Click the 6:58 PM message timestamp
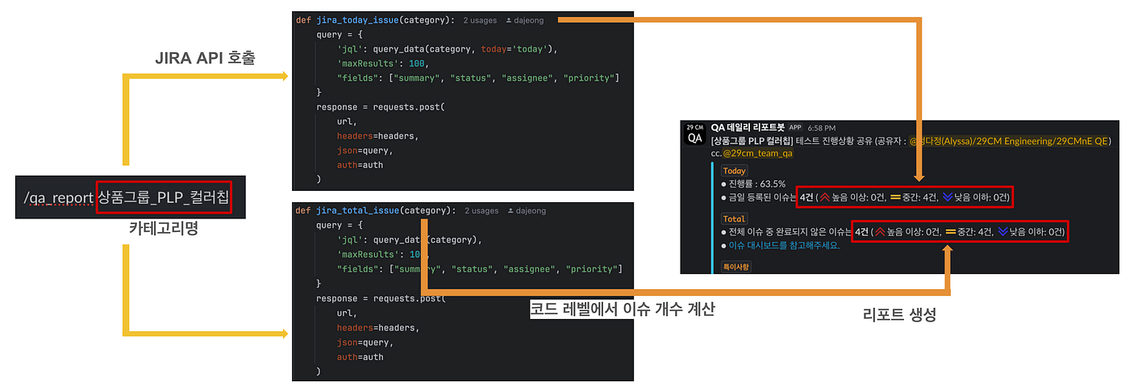This screenshot has width=1129, height=390. 820,128
